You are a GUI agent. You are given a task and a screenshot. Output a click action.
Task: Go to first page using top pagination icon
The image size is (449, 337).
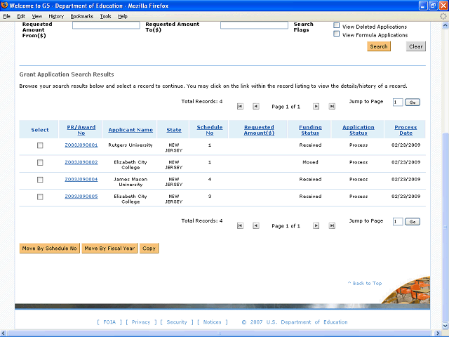[240, 106]
